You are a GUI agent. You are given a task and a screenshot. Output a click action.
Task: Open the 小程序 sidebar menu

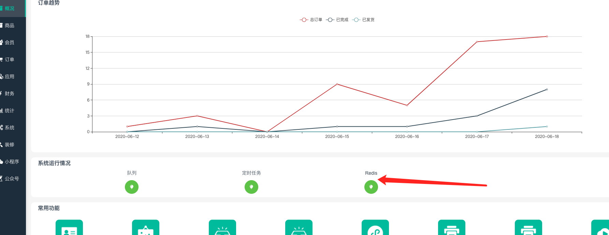[x=12, y=162]
